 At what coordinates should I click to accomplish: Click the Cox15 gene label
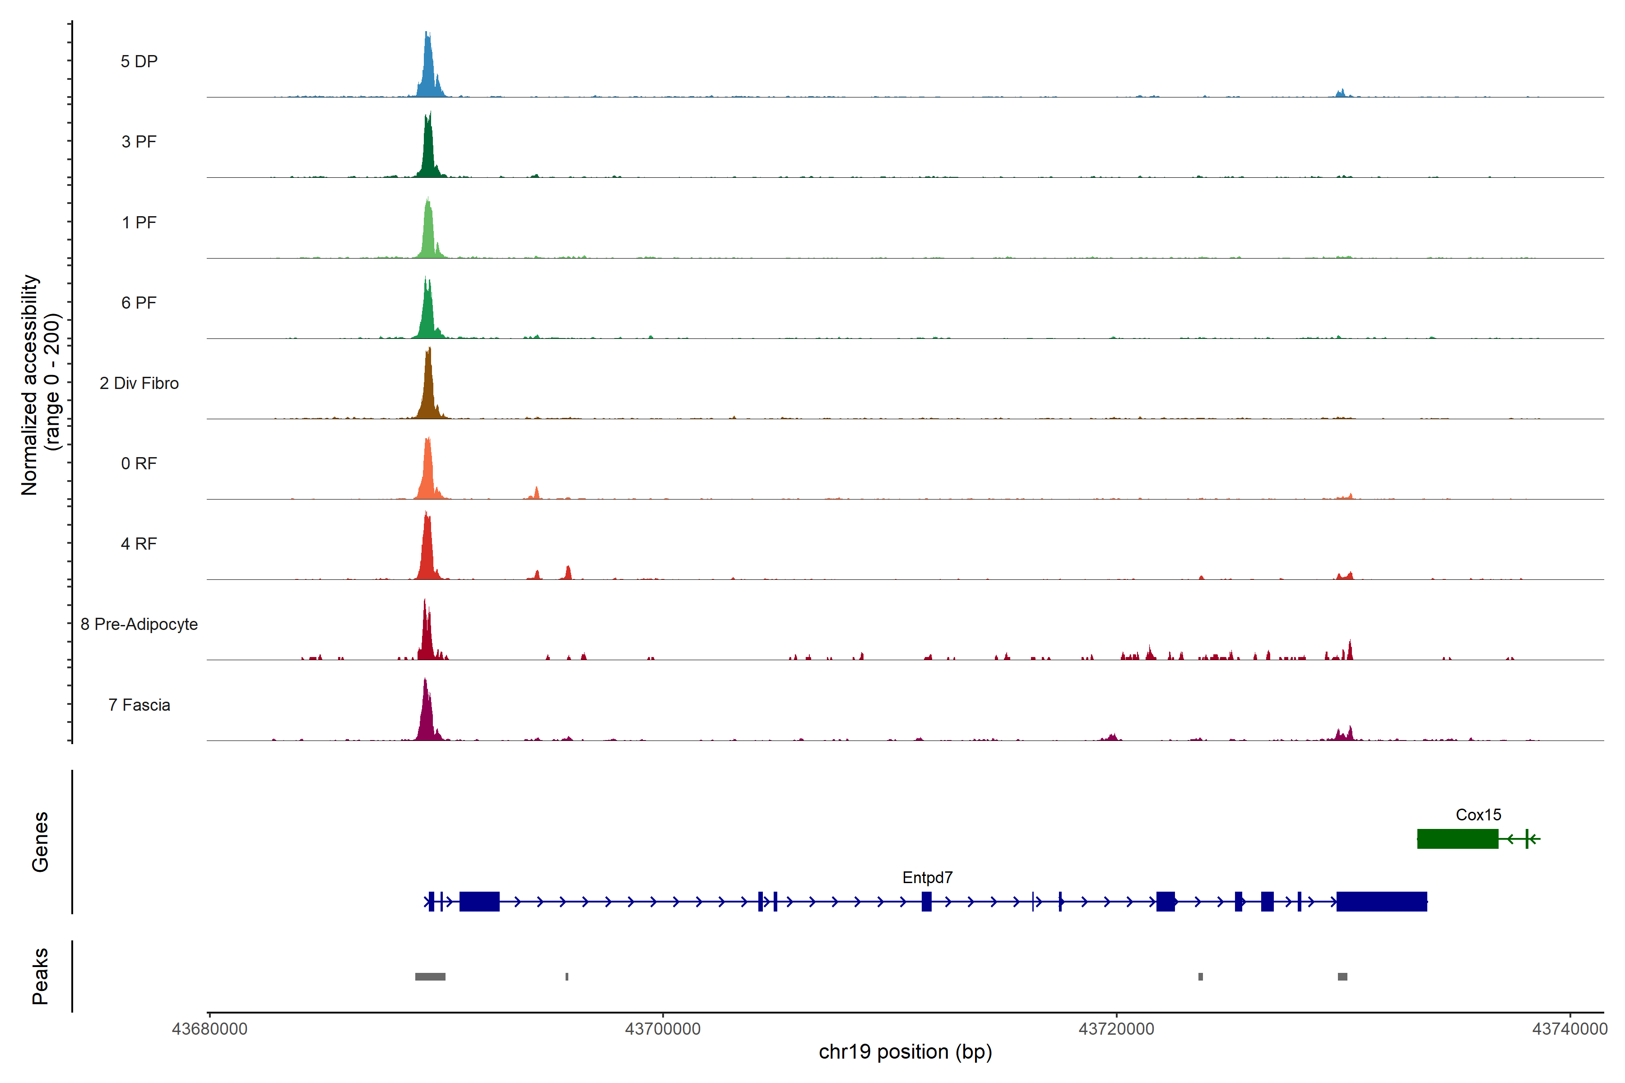tap(1478, 815)
